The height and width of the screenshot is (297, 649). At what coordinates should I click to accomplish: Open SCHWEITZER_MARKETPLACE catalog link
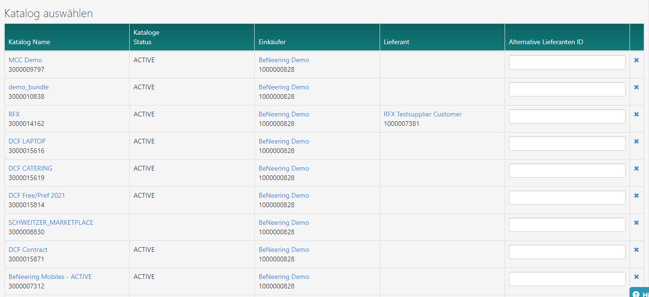[x=51, y=223]
